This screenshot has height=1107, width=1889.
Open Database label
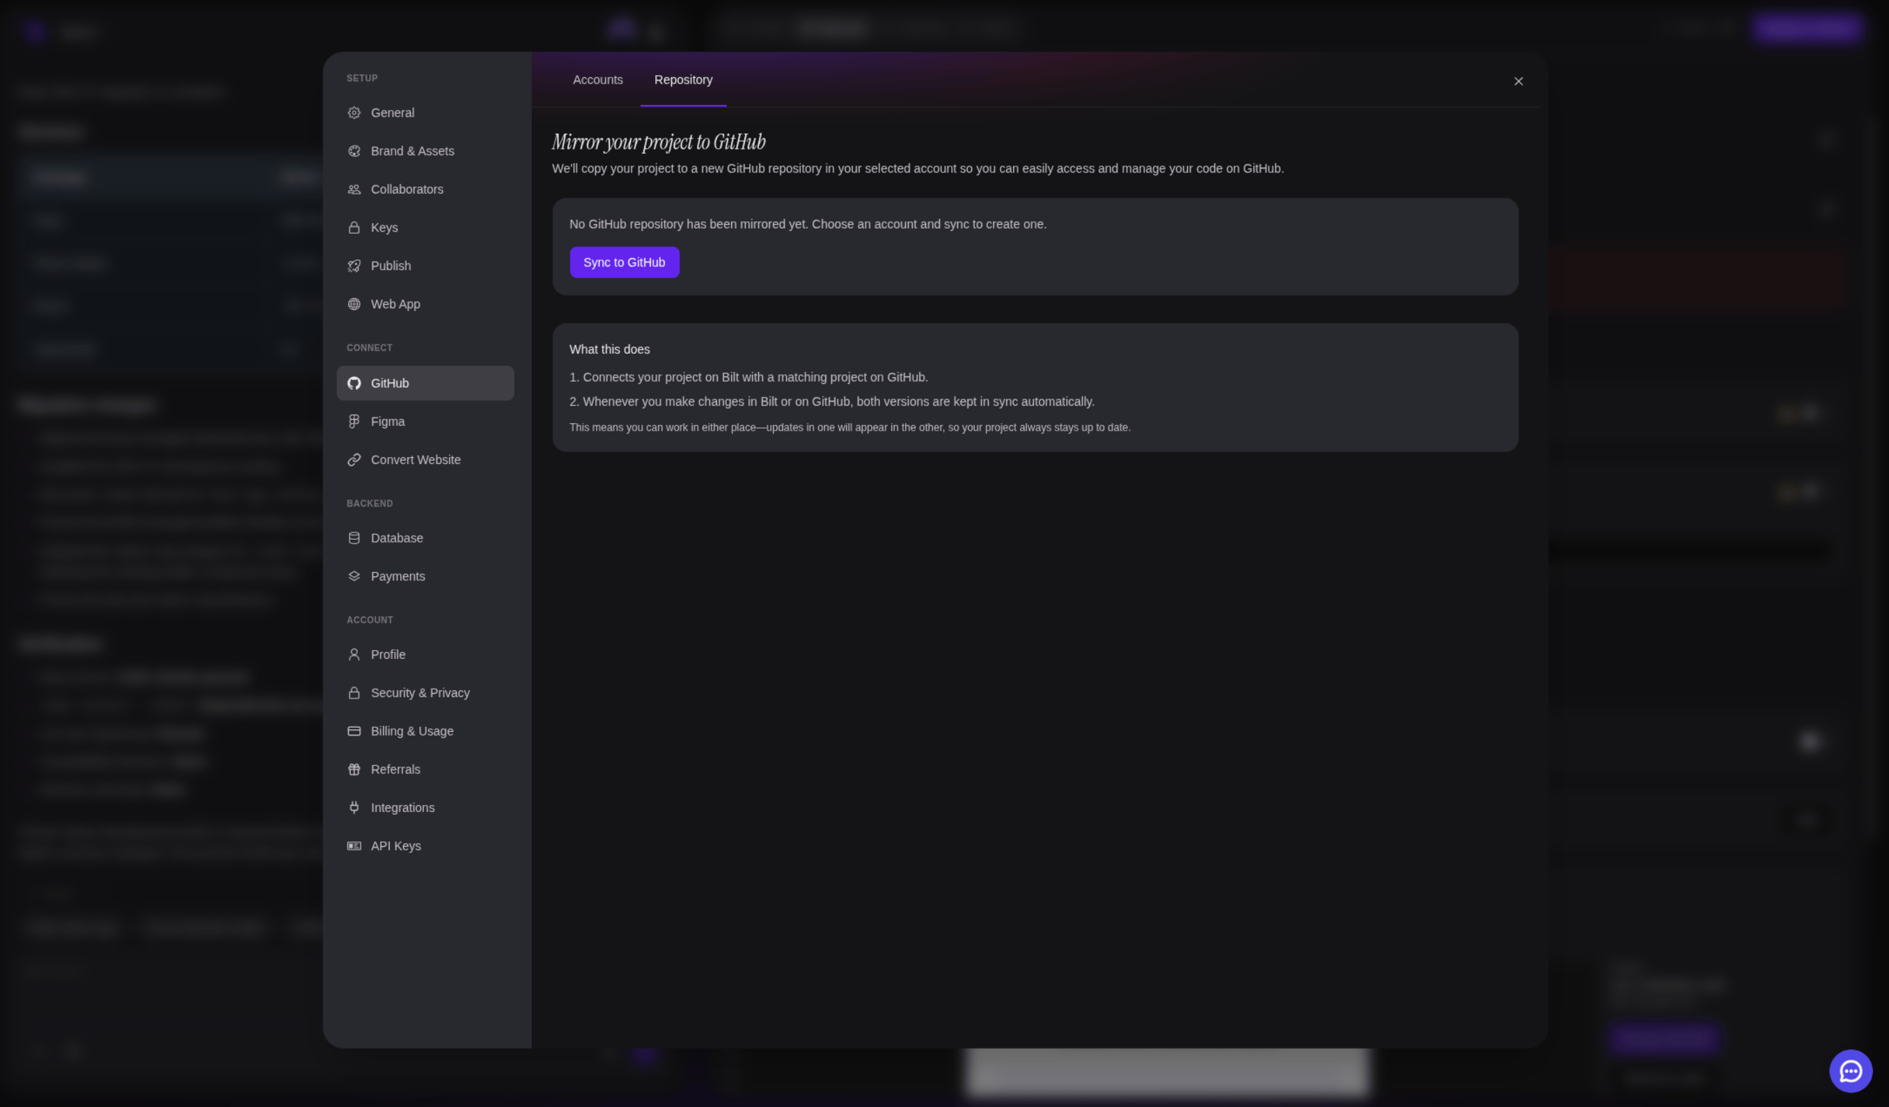coord(397,538)
